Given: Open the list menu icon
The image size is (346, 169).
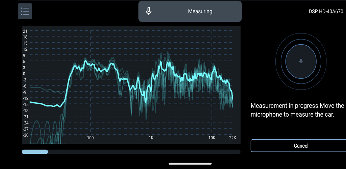Looking at the screenshot, I should [x=25, y=11].
